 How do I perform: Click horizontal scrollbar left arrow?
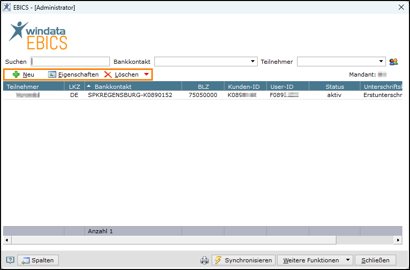(x=7, y=240)
